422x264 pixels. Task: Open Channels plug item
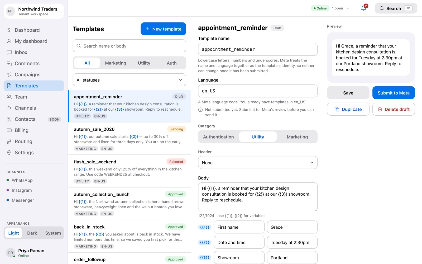point(34,108)
